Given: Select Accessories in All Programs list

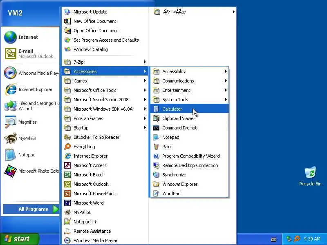Looking at the screenshot, I should pyautogui.click(x=105, y=71).
